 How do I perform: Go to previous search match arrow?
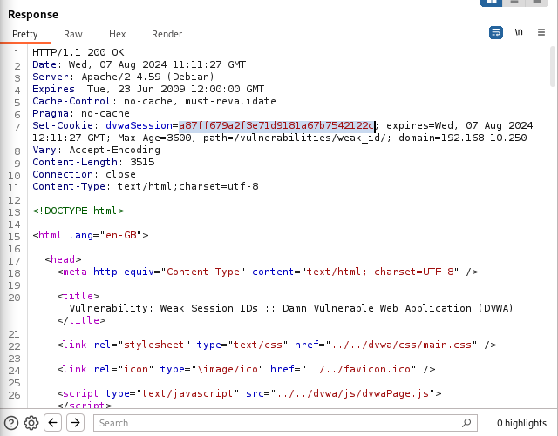coord(52,422)
